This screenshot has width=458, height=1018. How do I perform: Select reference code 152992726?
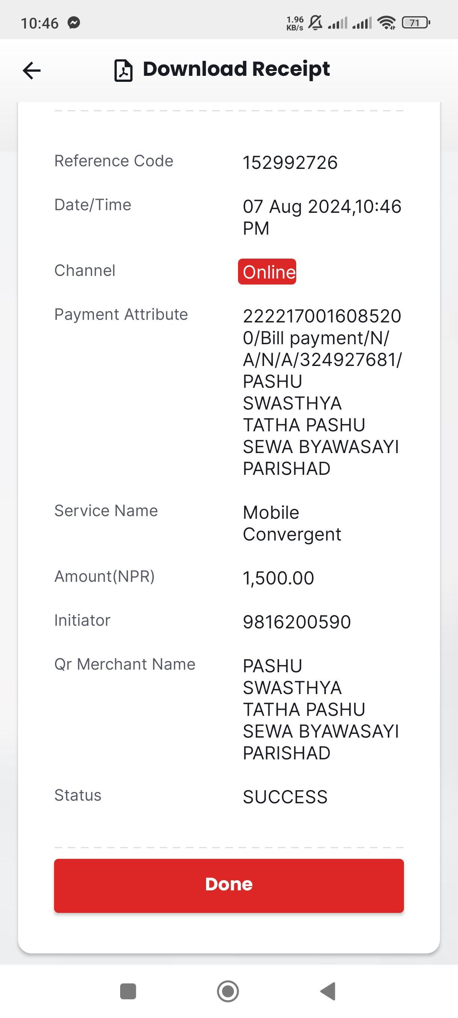click(x=290, y=163)
